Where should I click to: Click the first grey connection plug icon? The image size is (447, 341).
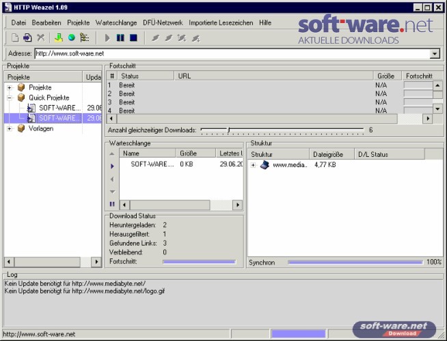[155, 38]
